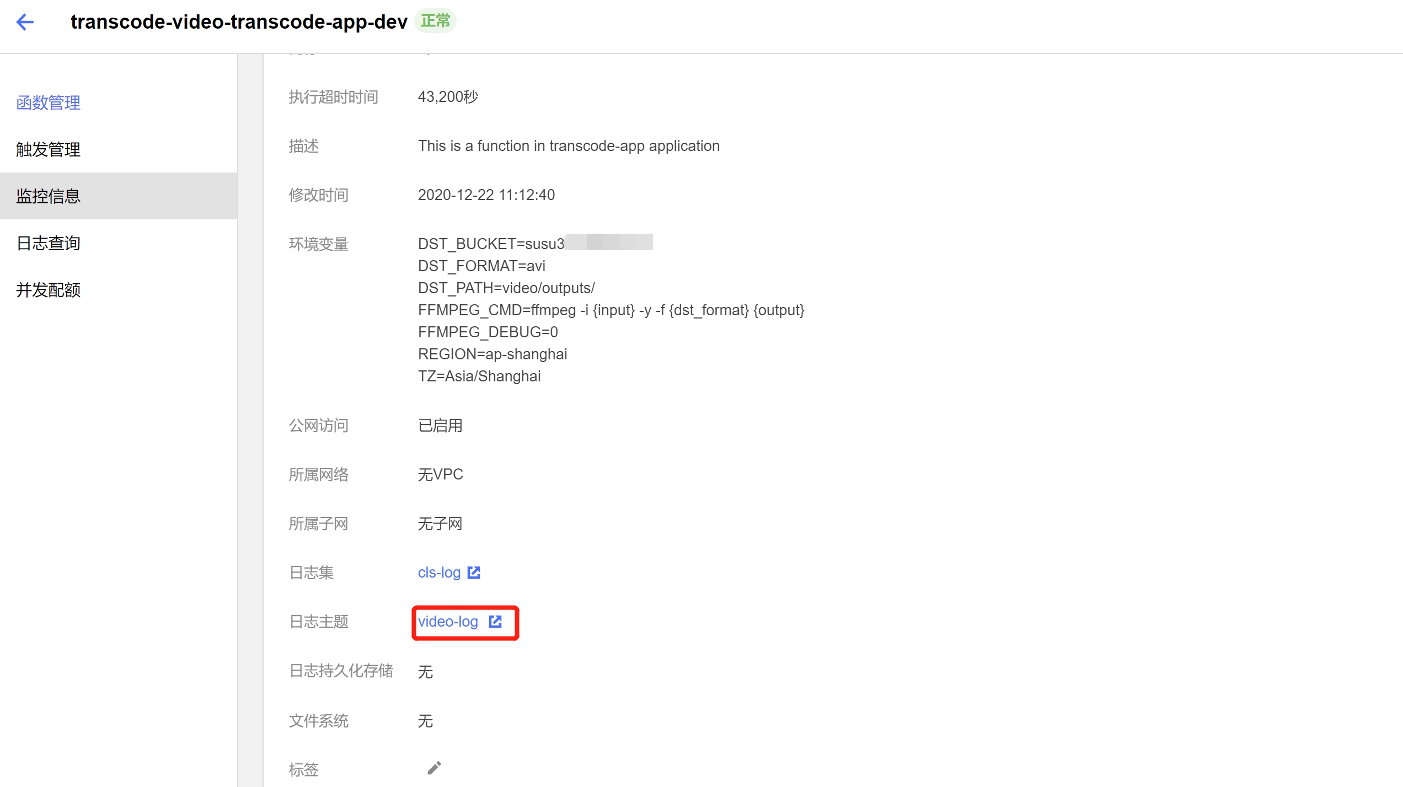The width and height of the screenshot is (1403, 787).
Task: Click the 正常 status badge
Action: point(435,21)
